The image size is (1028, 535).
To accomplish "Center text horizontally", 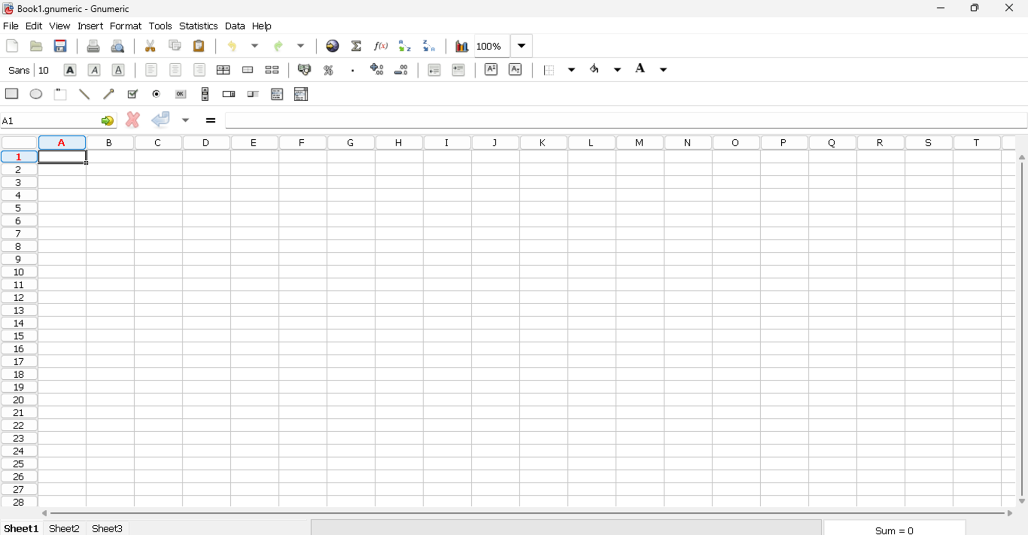I will (175, 70).
